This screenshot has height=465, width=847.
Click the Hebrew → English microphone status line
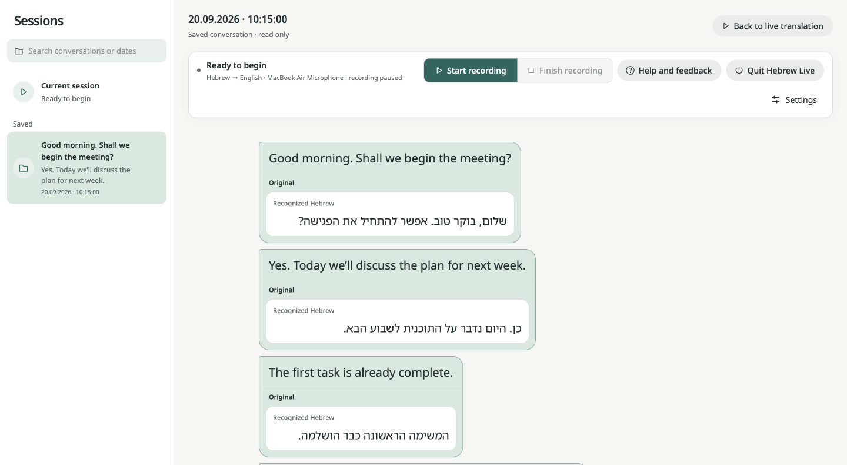coord(304,78)
